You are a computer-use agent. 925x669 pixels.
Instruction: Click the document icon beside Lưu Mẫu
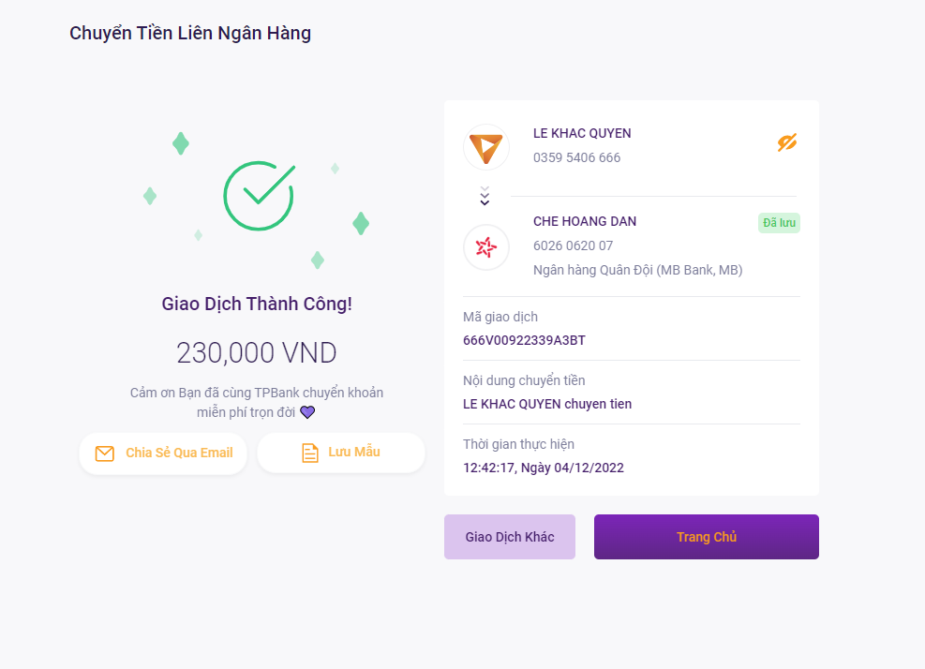(309, 453)
